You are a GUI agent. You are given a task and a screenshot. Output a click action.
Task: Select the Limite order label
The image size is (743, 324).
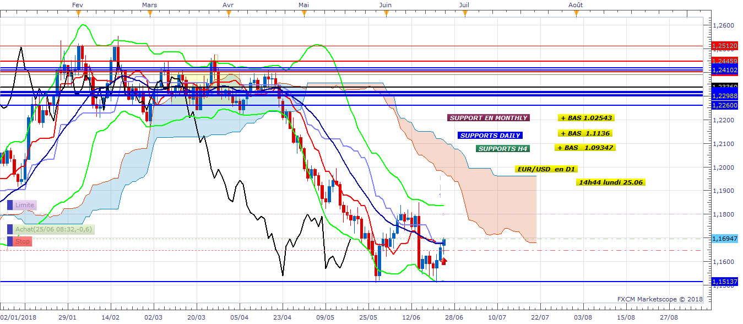point(25,205)
